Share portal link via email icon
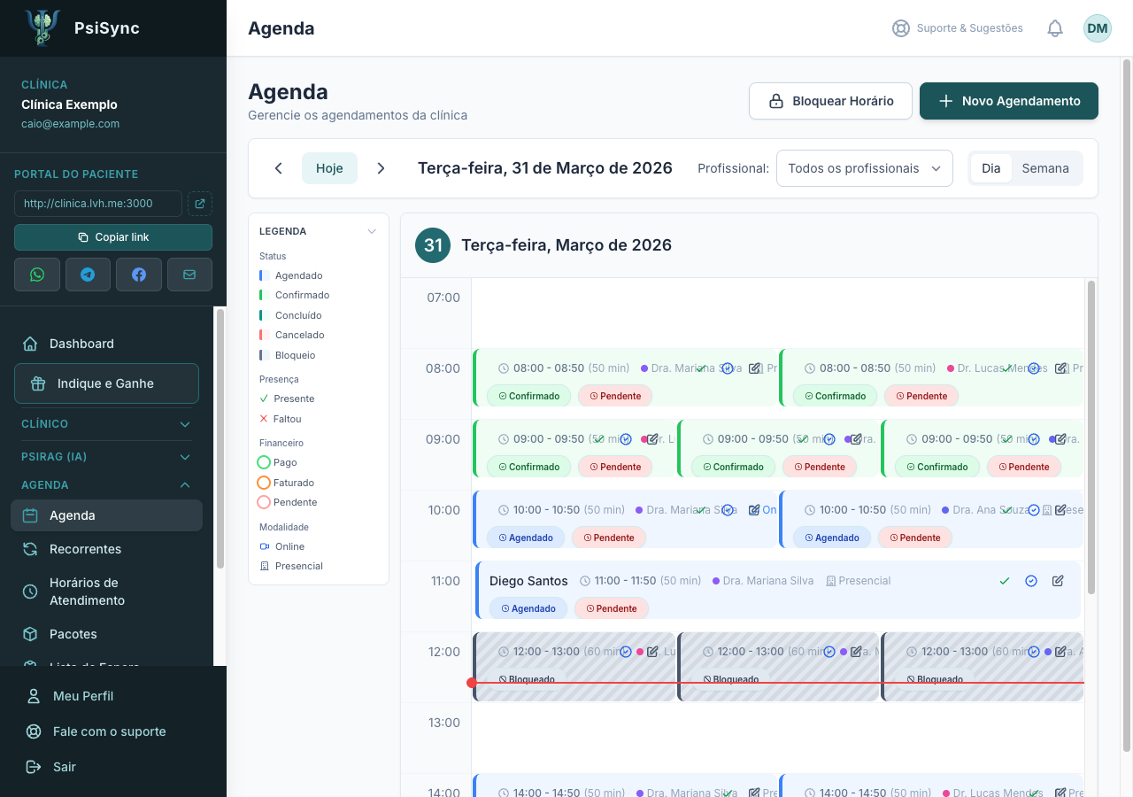This screenshot has width=1133, height=797. point(189,275)
